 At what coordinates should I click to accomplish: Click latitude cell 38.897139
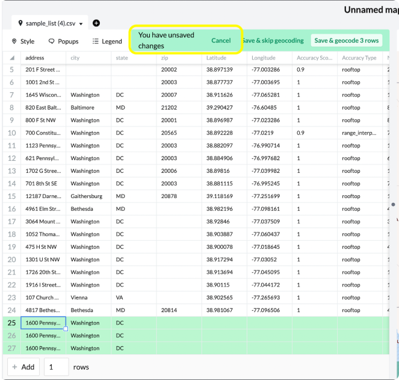[224, 69]
